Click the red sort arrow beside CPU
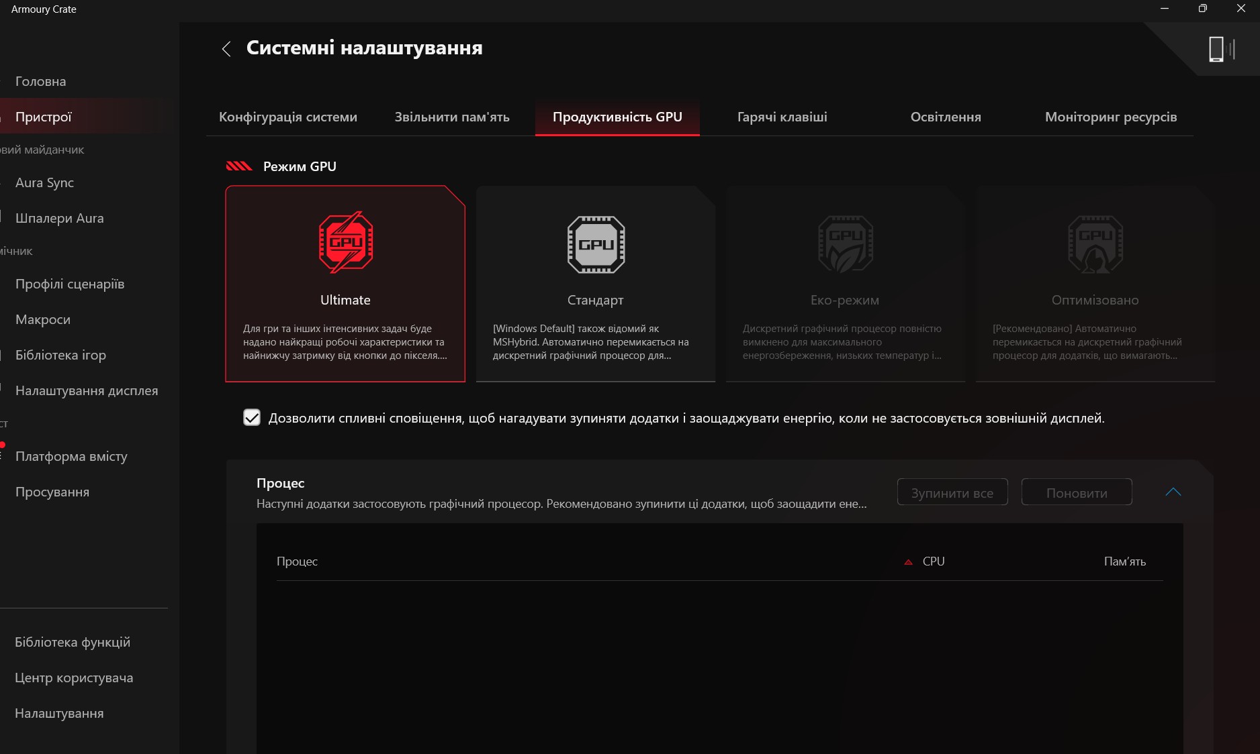The width and height of the screenshot is (1260, 754). [908, 562]
